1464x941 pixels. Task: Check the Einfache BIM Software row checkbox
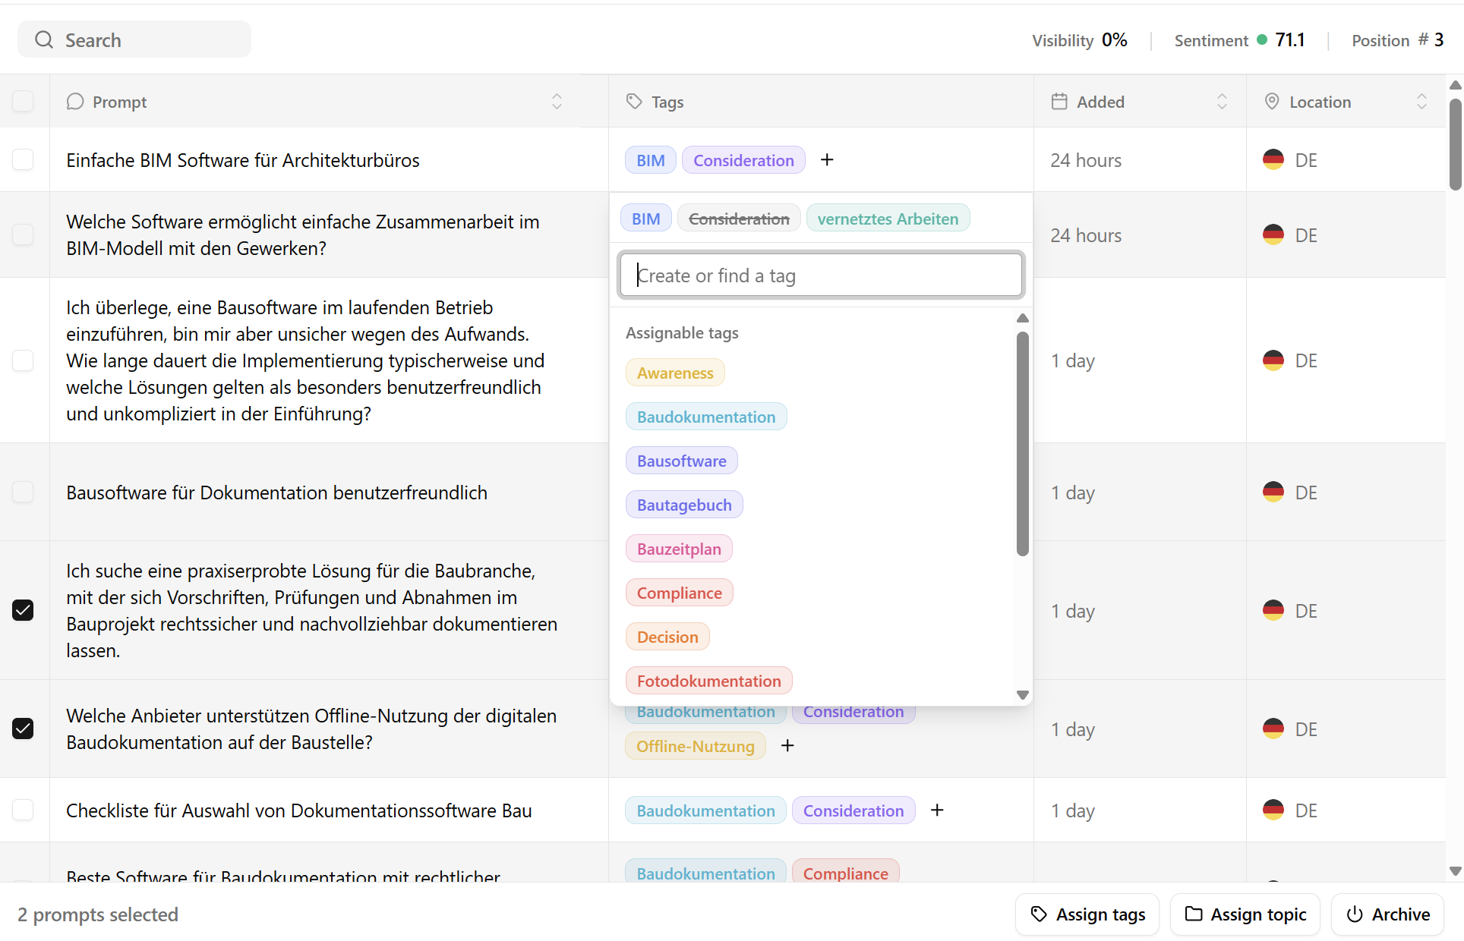point(23,160)
